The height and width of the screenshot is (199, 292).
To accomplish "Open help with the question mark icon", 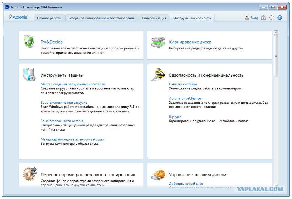I will pyautogui.click(x=280, y=18).
